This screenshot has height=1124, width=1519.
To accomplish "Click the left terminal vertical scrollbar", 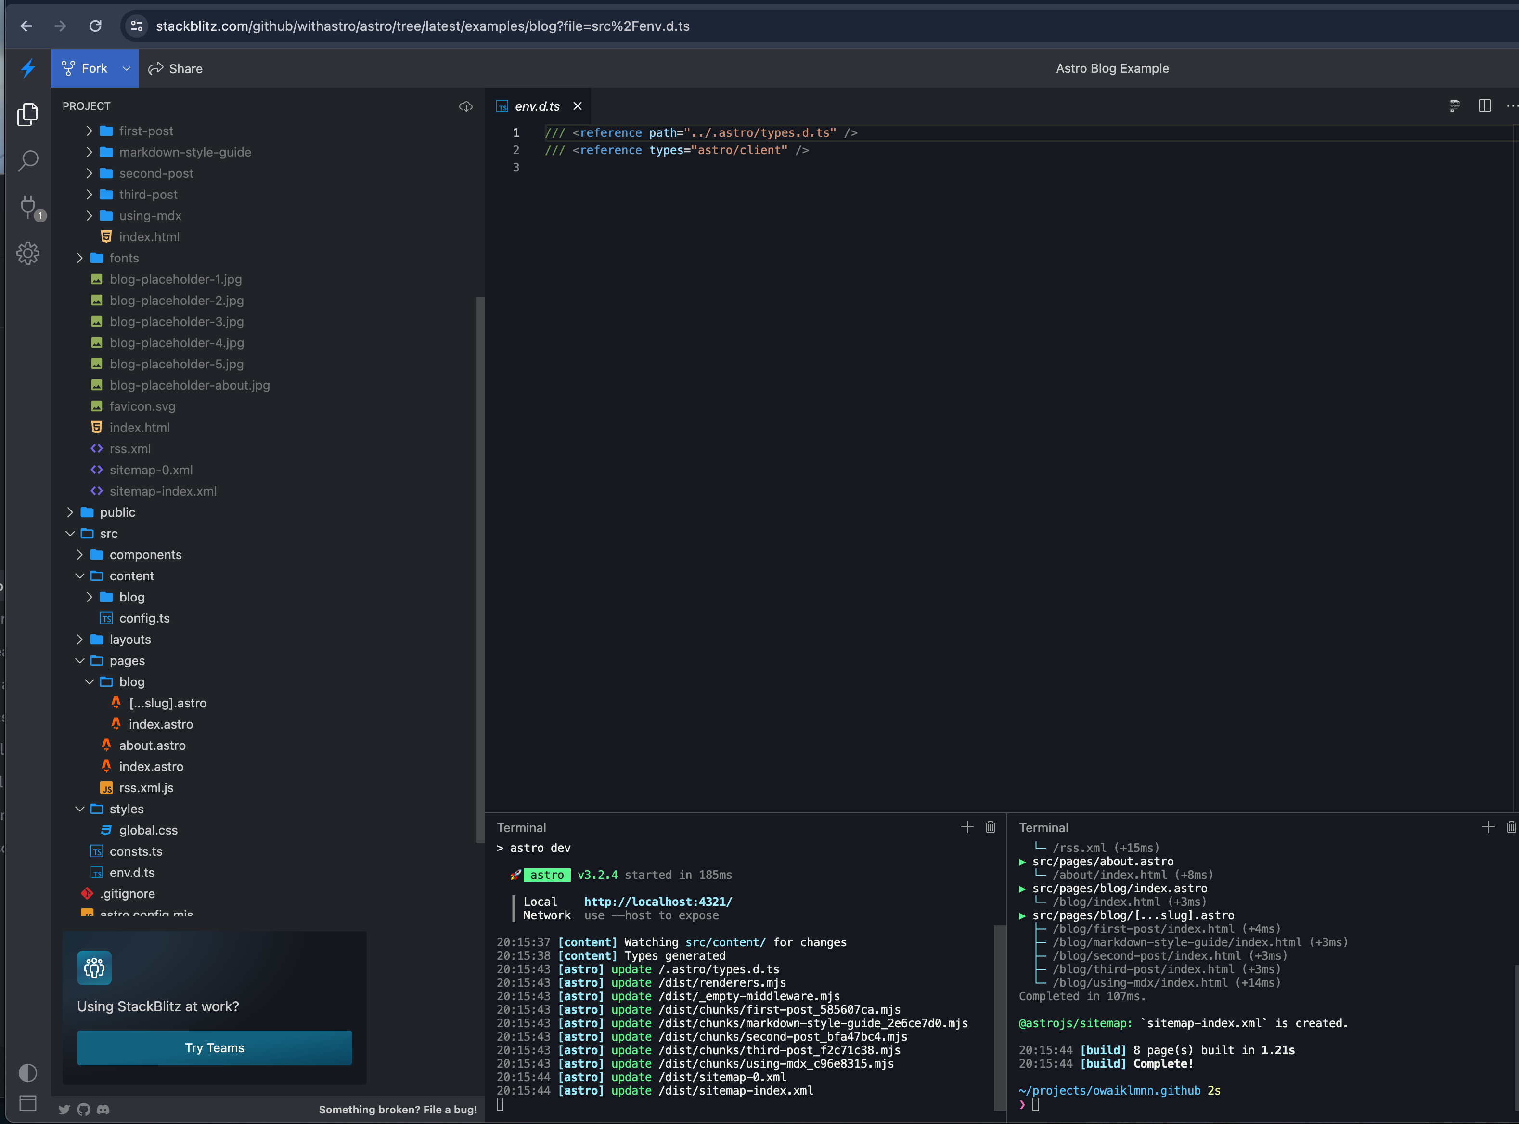I will pos(1000,1017).
